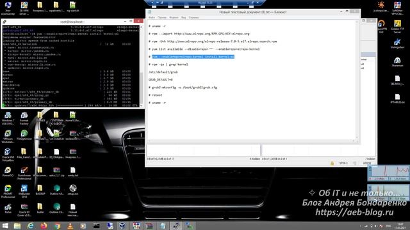
Task: Open the my-start.sh file on desktop
Action: click(72, 7)
